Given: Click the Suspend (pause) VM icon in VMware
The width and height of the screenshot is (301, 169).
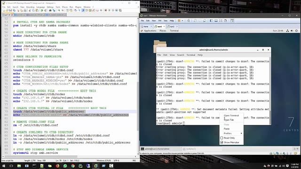Looking at the screenshot, I should pos(179,21).
